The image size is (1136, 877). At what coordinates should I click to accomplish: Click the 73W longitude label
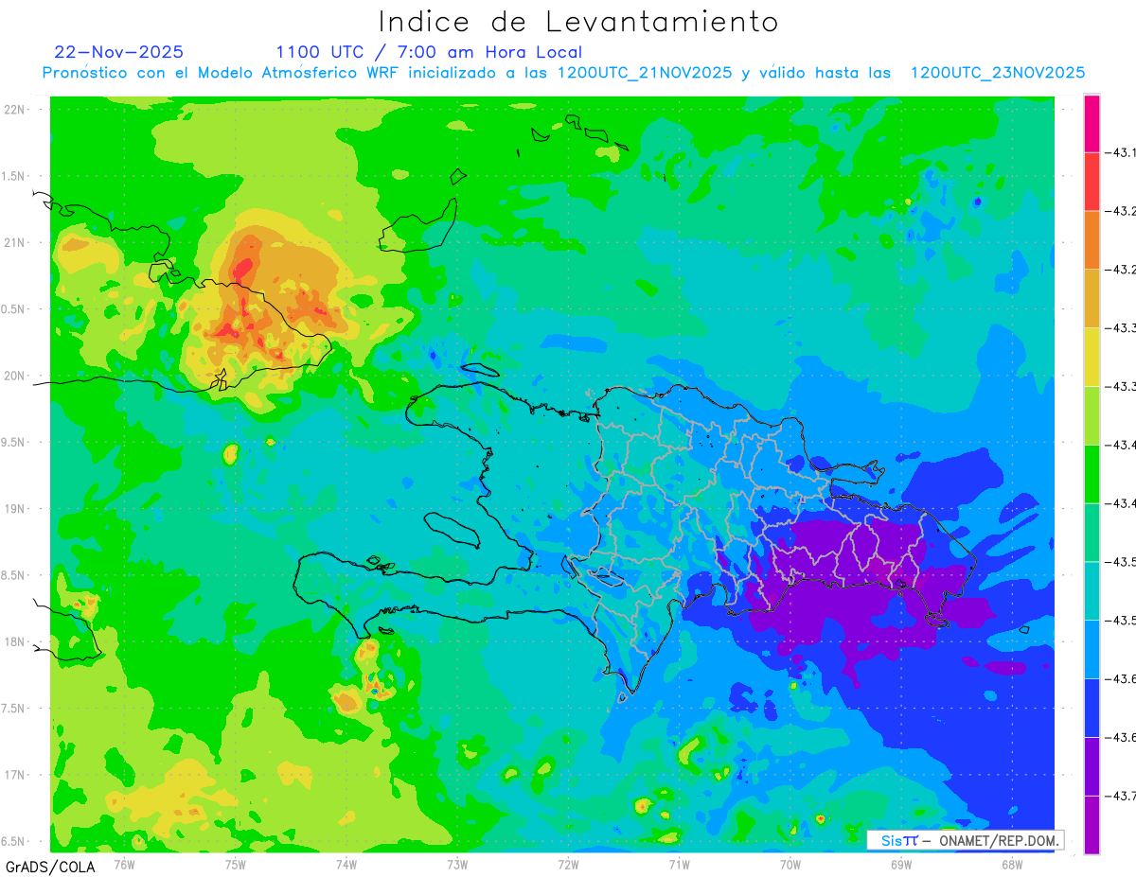(457, 864)
